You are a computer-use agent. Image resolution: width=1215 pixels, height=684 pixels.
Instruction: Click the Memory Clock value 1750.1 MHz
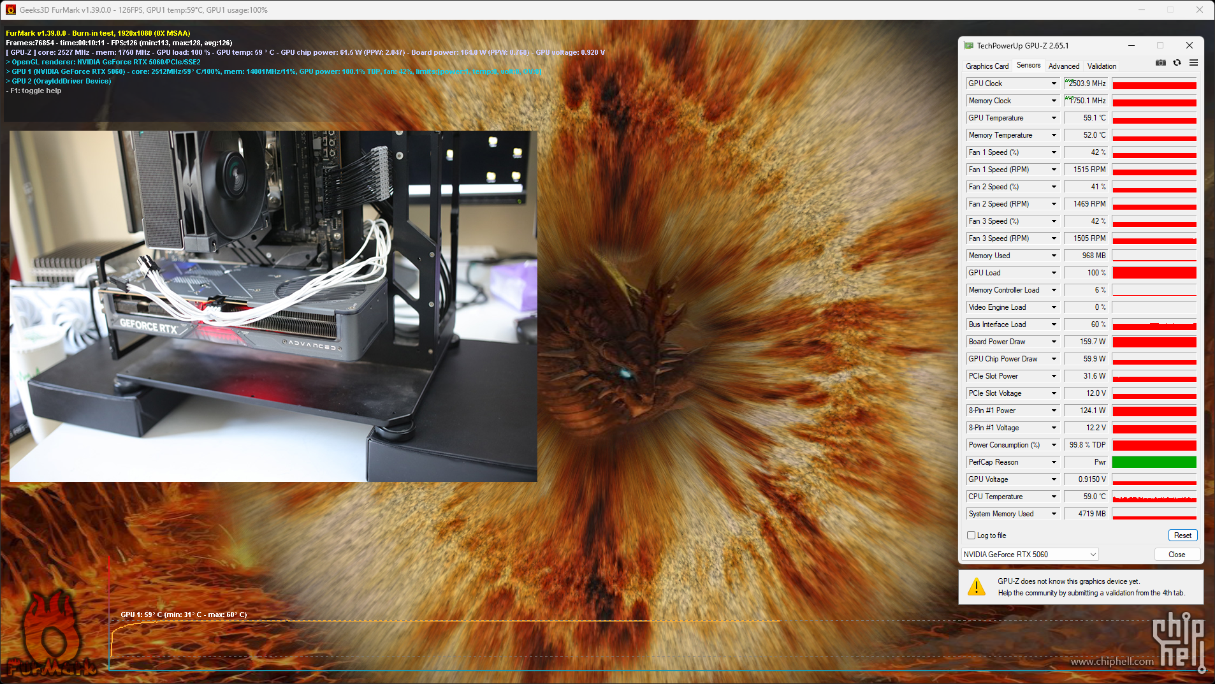[x=1086, y=101]
